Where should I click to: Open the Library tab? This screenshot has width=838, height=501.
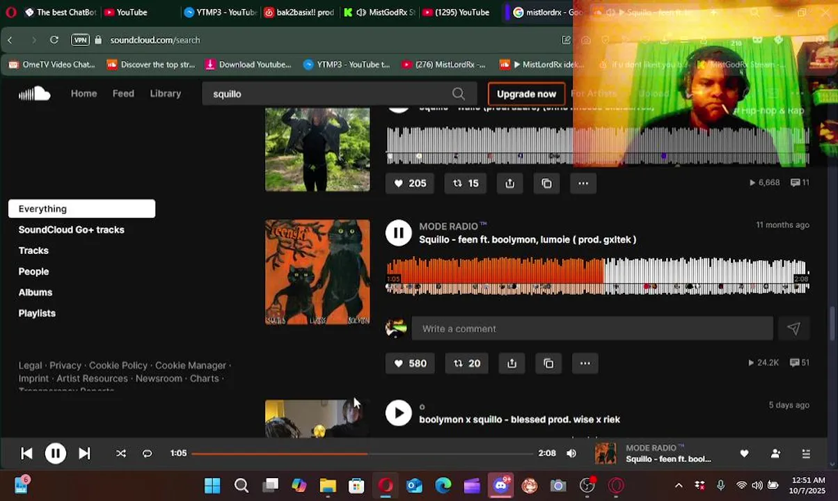pos(166,93)
